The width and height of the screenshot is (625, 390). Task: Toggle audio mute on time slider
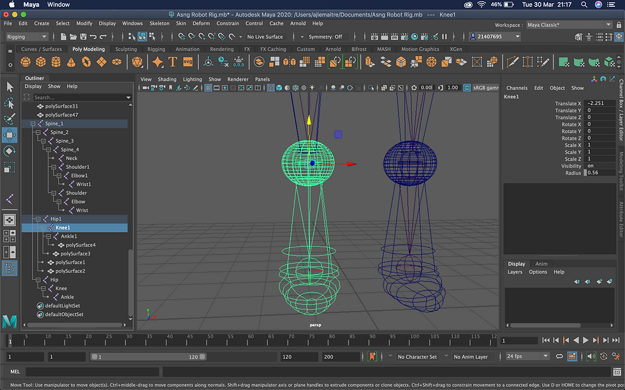coord(591,356)
